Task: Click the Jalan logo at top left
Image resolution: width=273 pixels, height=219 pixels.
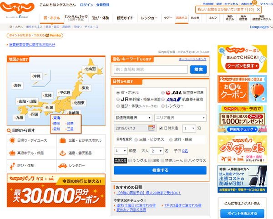Action: click(x=17, y=8)
